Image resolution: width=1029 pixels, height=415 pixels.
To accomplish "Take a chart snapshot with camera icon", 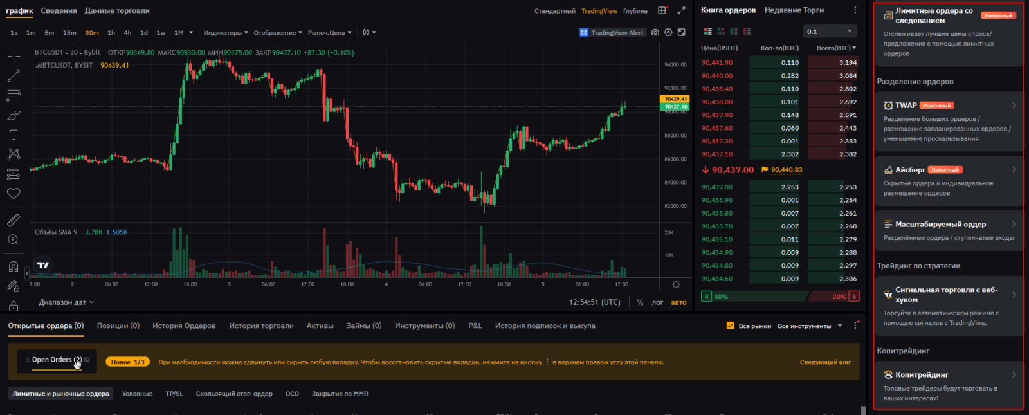I will 655,32.
